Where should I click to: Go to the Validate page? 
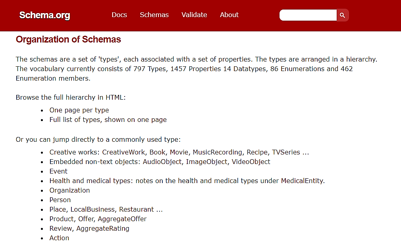point(194,15)
